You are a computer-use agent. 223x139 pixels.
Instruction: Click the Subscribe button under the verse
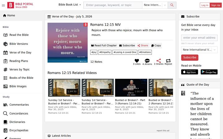[x=127, y=45]
